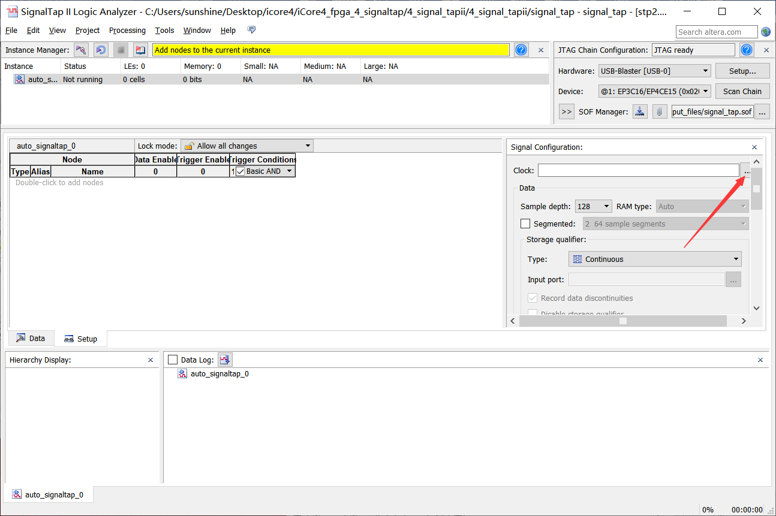
Task: Open the Sample depth dropdown
Action: pos(593,206)
